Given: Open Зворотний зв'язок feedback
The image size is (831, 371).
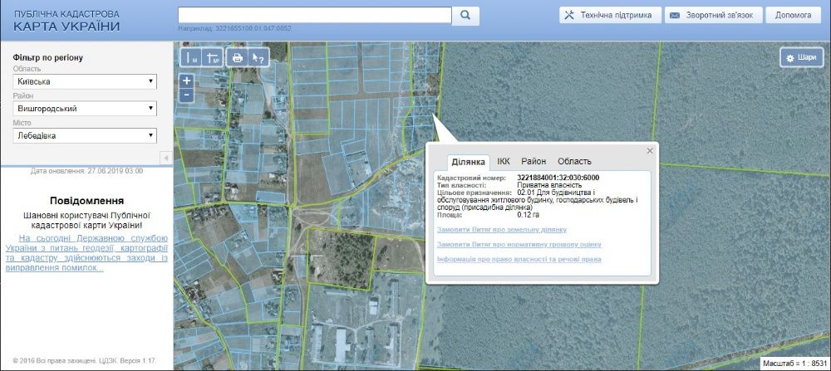Looking at the screenshot, I should (713, 15).
